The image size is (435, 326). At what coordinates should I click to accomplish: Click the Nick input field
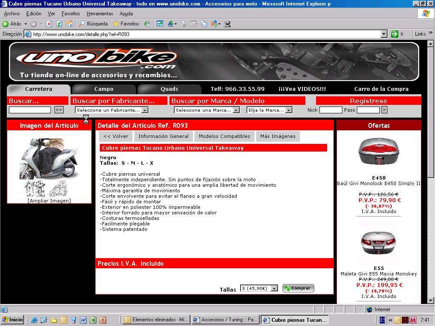coord(330,110)
